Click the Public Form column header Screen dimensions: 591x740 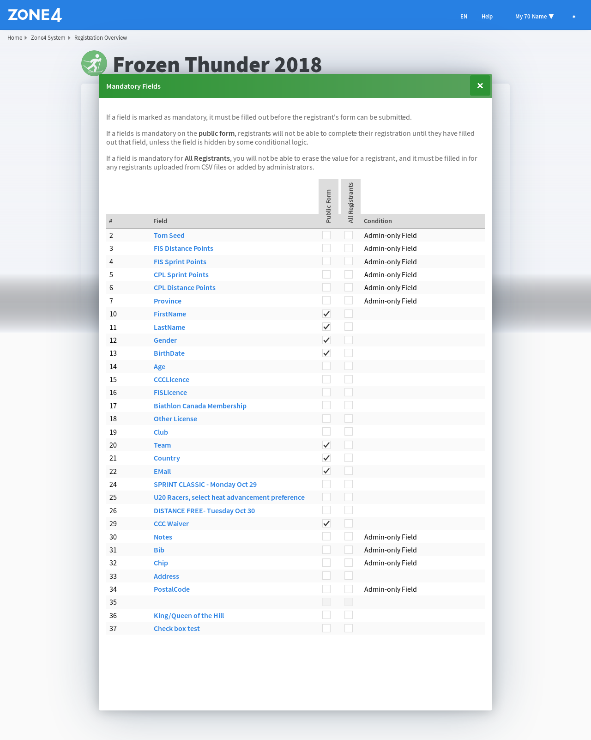[328, 206]
